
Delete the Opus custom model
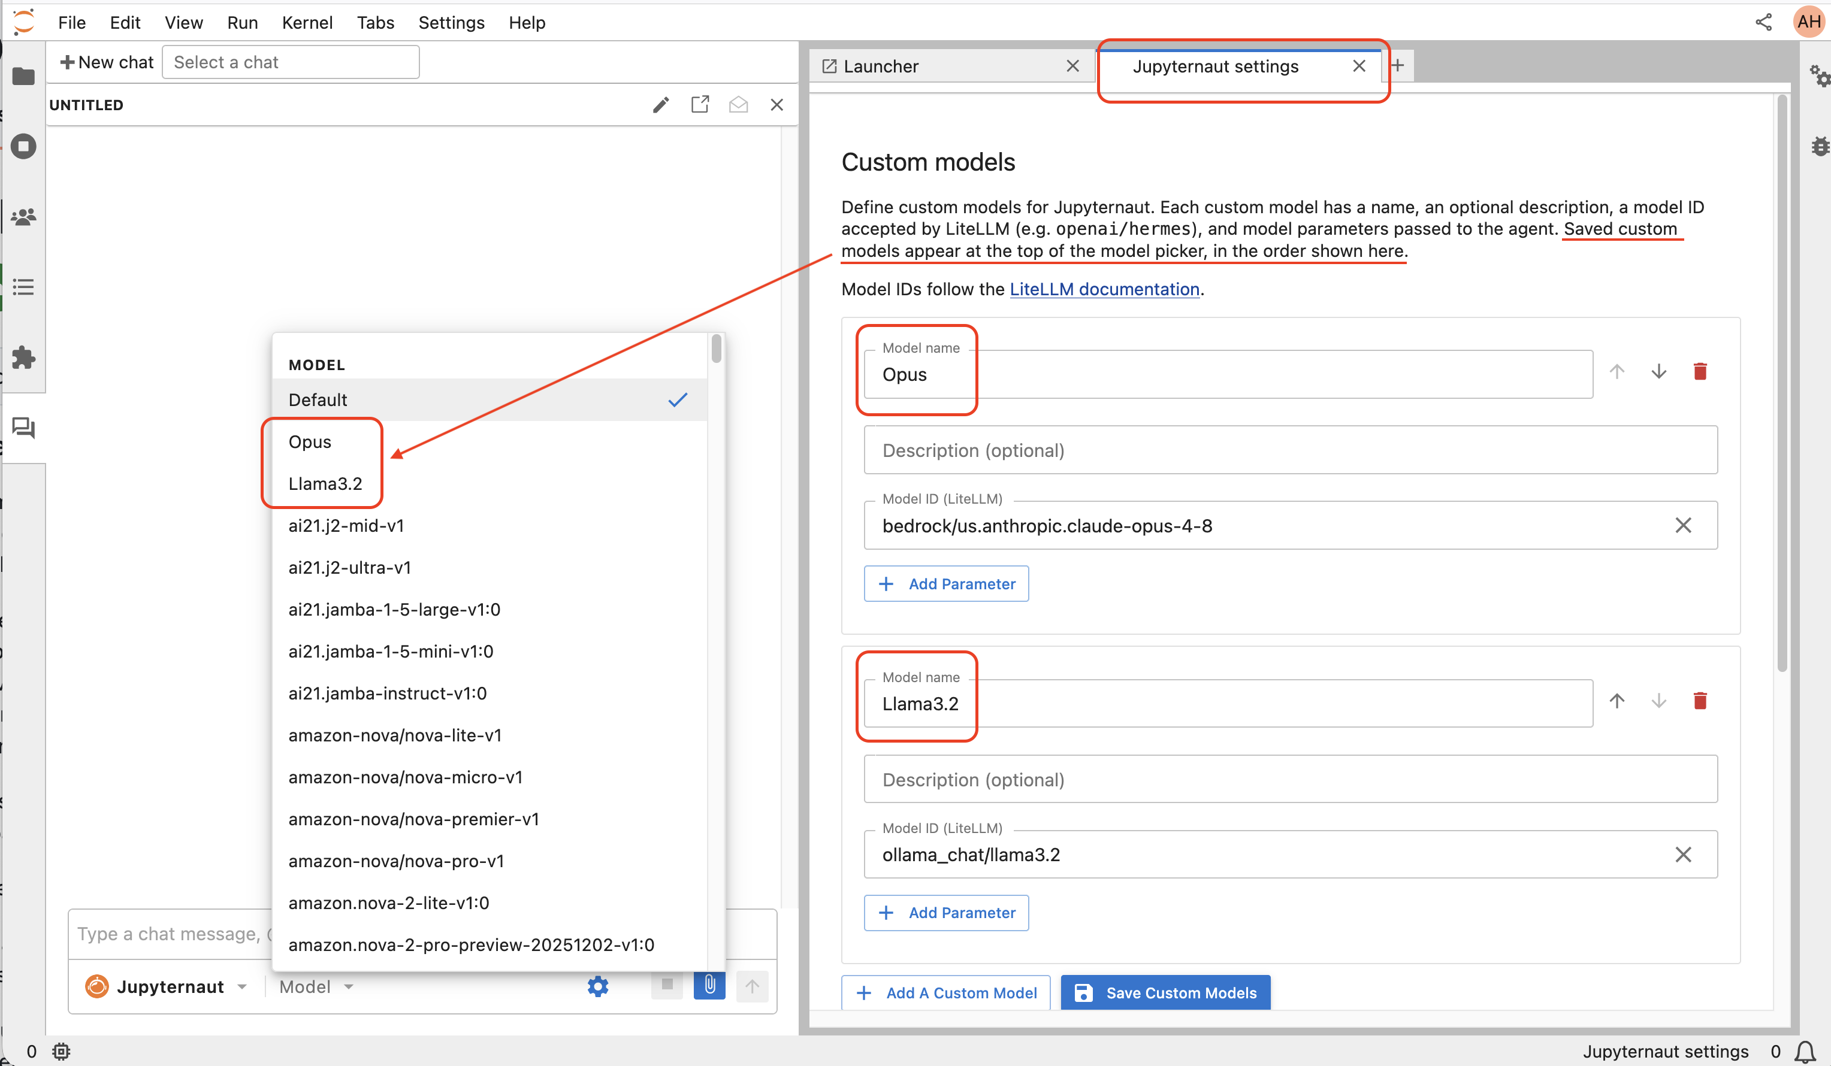pos(1700,372)
